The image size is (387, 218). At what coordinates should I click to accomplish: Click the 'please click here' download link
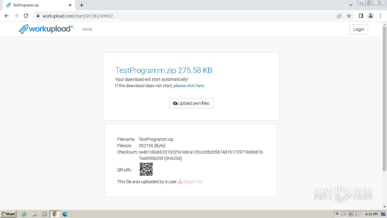[189, 86]
